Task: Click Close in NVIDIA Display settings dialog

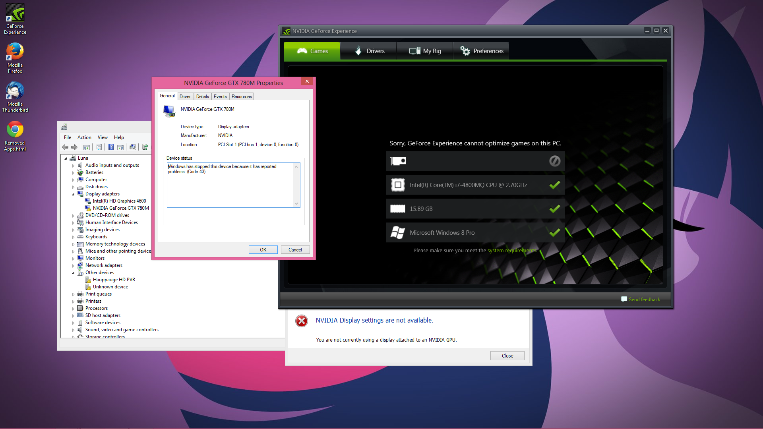Action: 507,356
